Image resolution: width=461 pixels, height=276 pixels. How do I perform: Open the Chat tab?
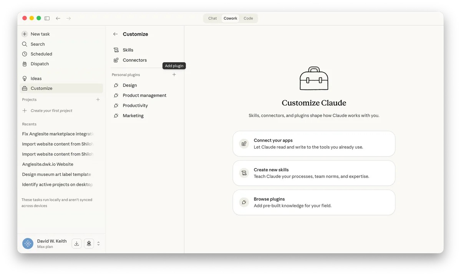point(212,18)
